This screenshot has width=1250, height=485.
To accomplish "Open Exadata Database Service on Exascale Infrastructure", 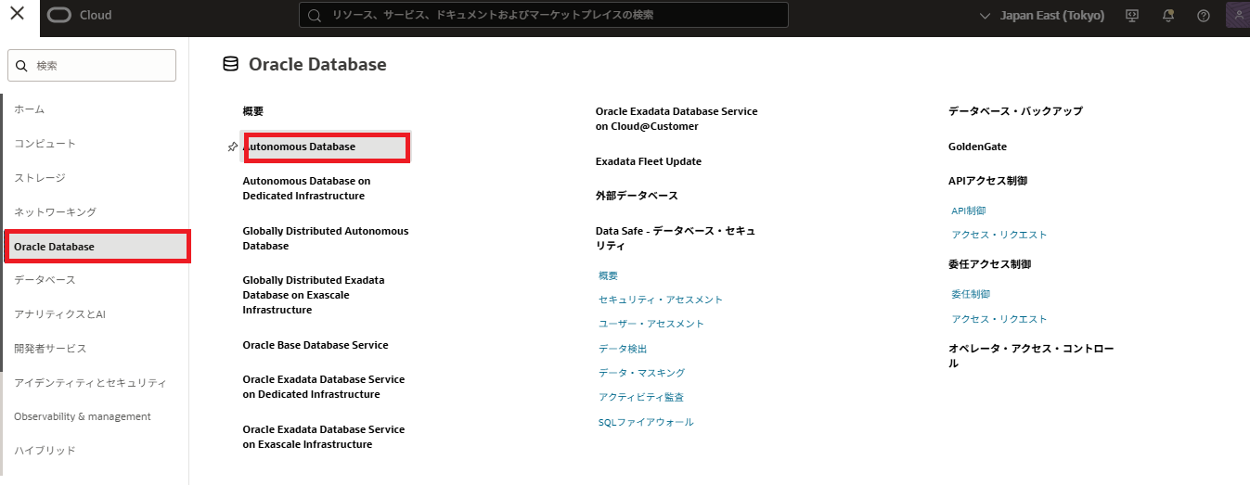I will pyautogui.click(x=324, y=437).
